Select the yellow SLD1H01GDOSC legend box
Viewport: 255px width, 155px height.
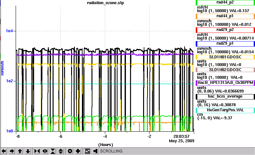[x=225, y=57]
